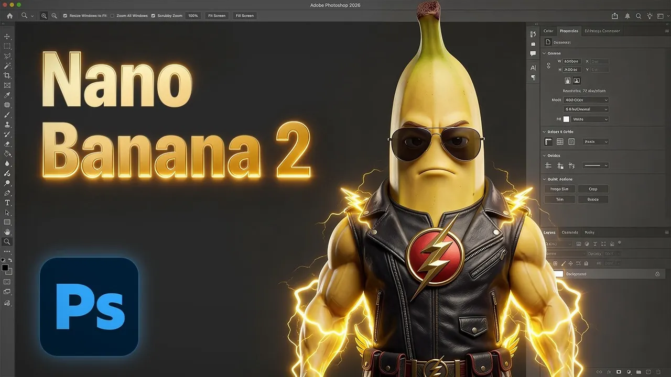This screenshot has height=377, width=671.
Task: Open the Share icon at top right
Action: pos(615,16)
